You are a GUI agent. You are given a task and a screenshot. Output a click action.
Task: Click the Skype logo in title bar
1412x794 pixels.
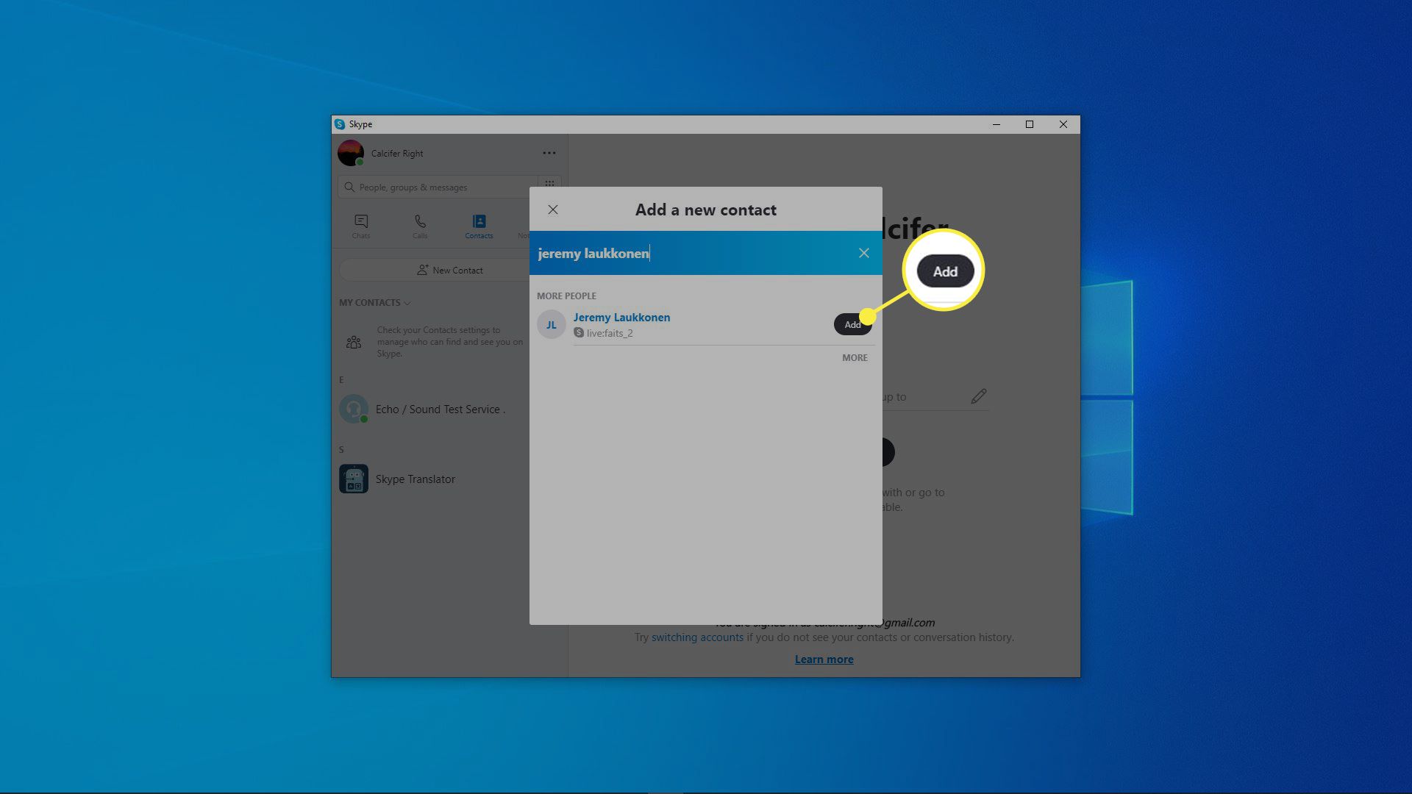pyautogui.click(x=340, y=124)
